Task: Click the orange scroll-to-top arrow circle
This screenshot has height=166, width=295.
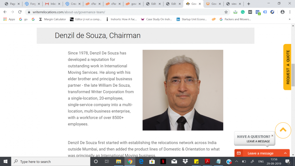Action: pyautogui.click(x=283, y=130)
